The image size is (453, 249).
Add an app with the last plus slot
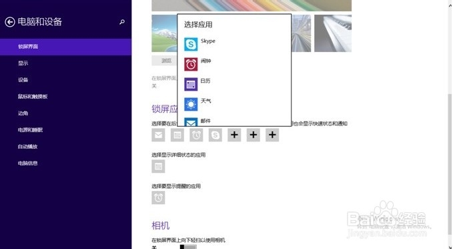(x=272, y=135)
